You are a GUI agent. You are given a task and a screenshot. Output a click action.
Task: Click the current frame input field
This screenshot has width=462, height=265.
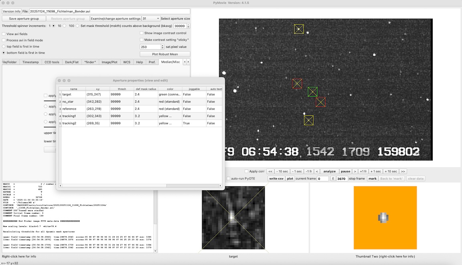tap(323, 179)
